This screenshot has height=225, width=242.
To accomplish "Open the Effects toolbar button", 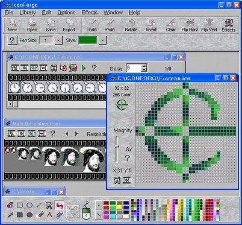I will [x=229, y=25].
